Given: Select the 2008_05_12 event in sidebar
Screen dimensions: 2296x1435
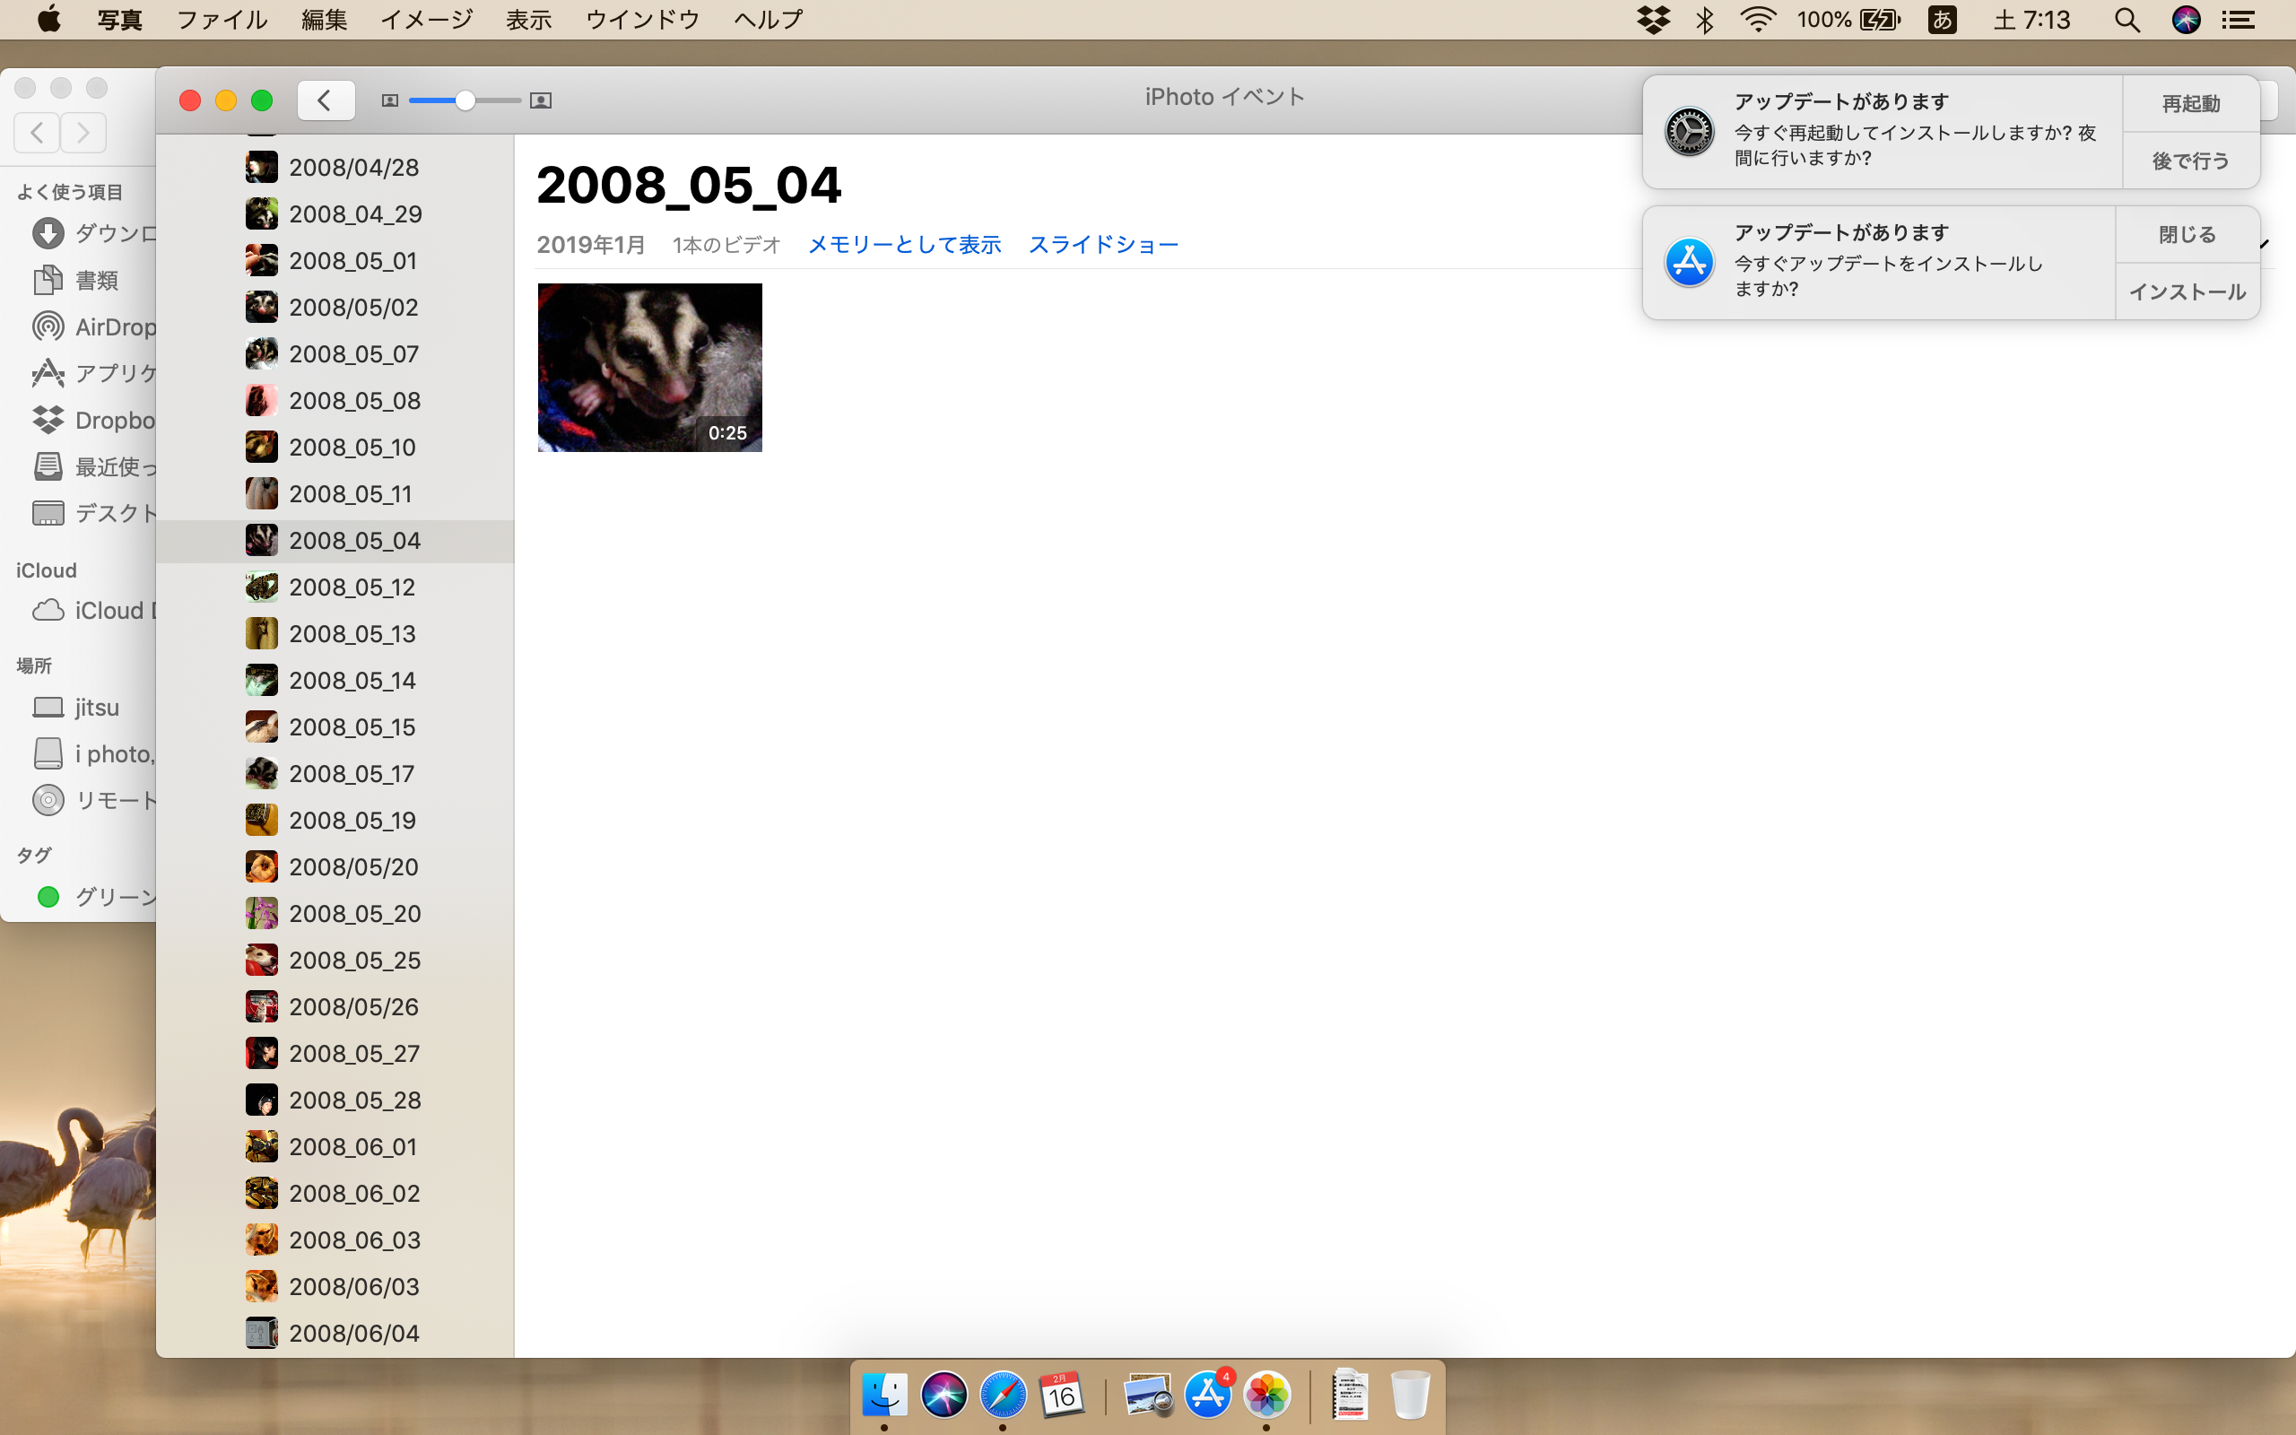Looking at the screenshot, I should click(352, 587).
